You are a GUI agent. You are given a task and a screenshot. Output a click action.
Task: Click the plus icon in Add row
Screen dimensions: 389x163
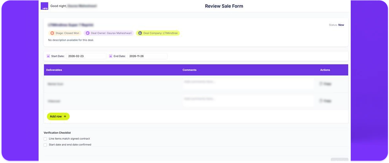65,117
